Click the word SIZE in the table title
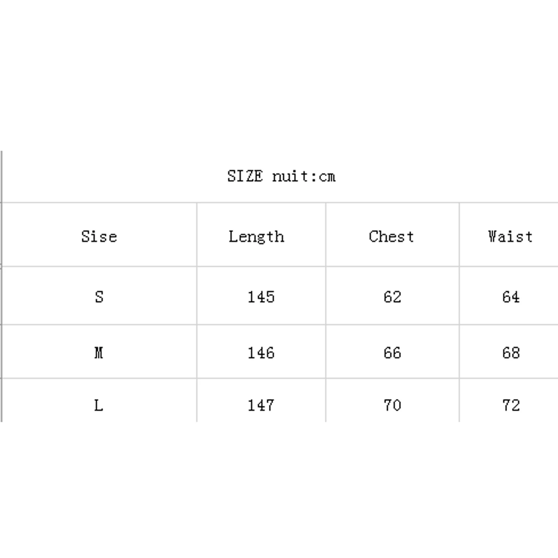Screen dimensions: 558x558 click(x=245, y=176)
